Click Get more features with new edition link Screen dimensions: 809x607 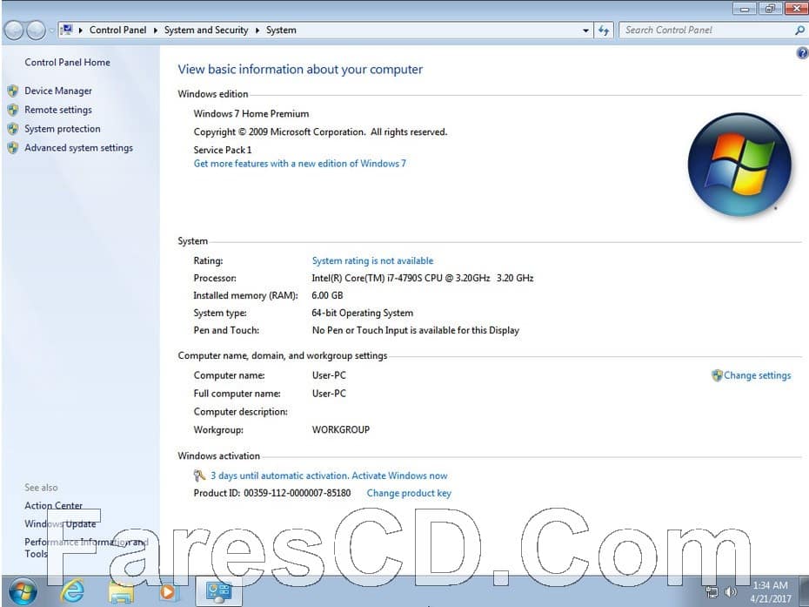coord(300,164)
